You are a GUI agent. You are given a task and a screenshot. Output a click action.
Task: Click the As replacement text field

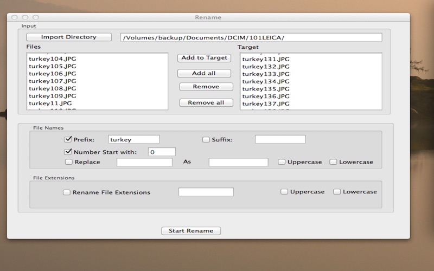(238, 162)
